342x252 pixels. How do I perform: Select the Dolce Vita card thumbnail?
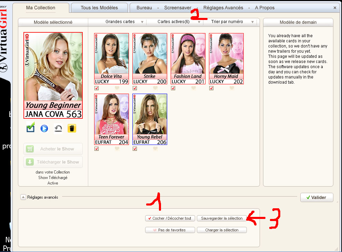click(111, 59)
